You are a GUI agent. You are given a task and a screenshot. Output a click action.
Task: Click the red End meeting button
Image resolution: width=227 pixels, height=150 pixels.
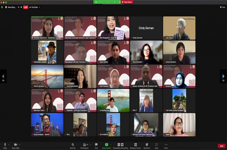221,146
